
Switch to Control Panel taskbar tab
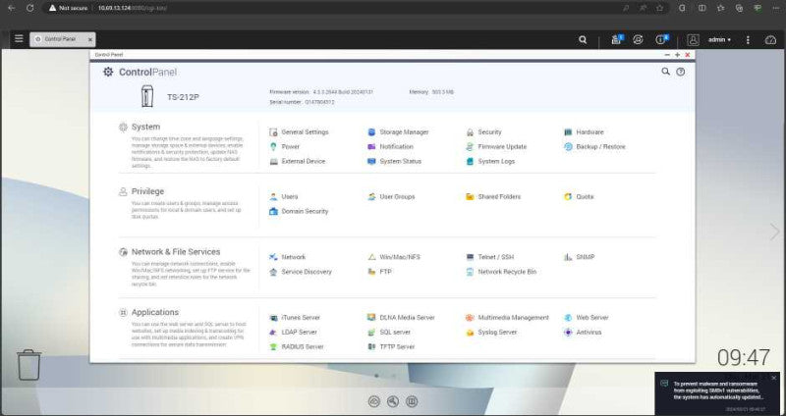62,39
